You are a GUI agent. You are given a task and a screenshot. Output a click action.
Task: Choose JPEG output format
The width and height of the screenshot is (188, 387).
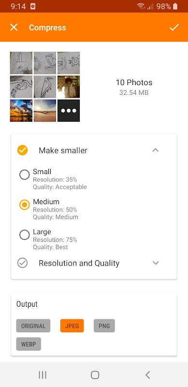click(72, 326)
